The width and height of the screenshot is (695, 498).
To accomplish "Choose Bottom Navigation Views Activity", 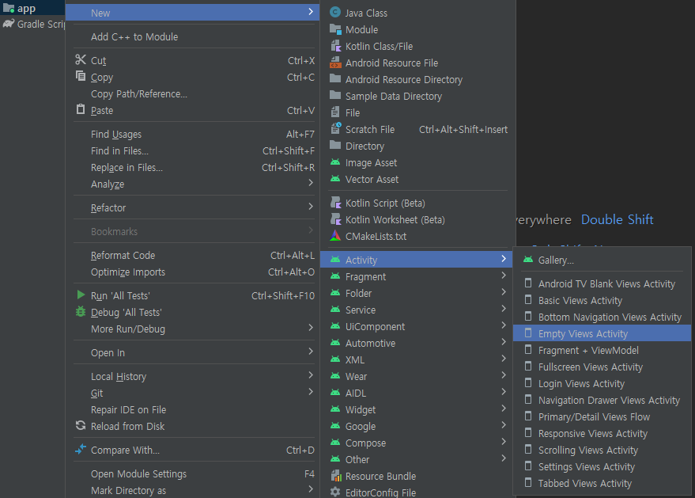I will pyautogui.click(x=602, y=317).
